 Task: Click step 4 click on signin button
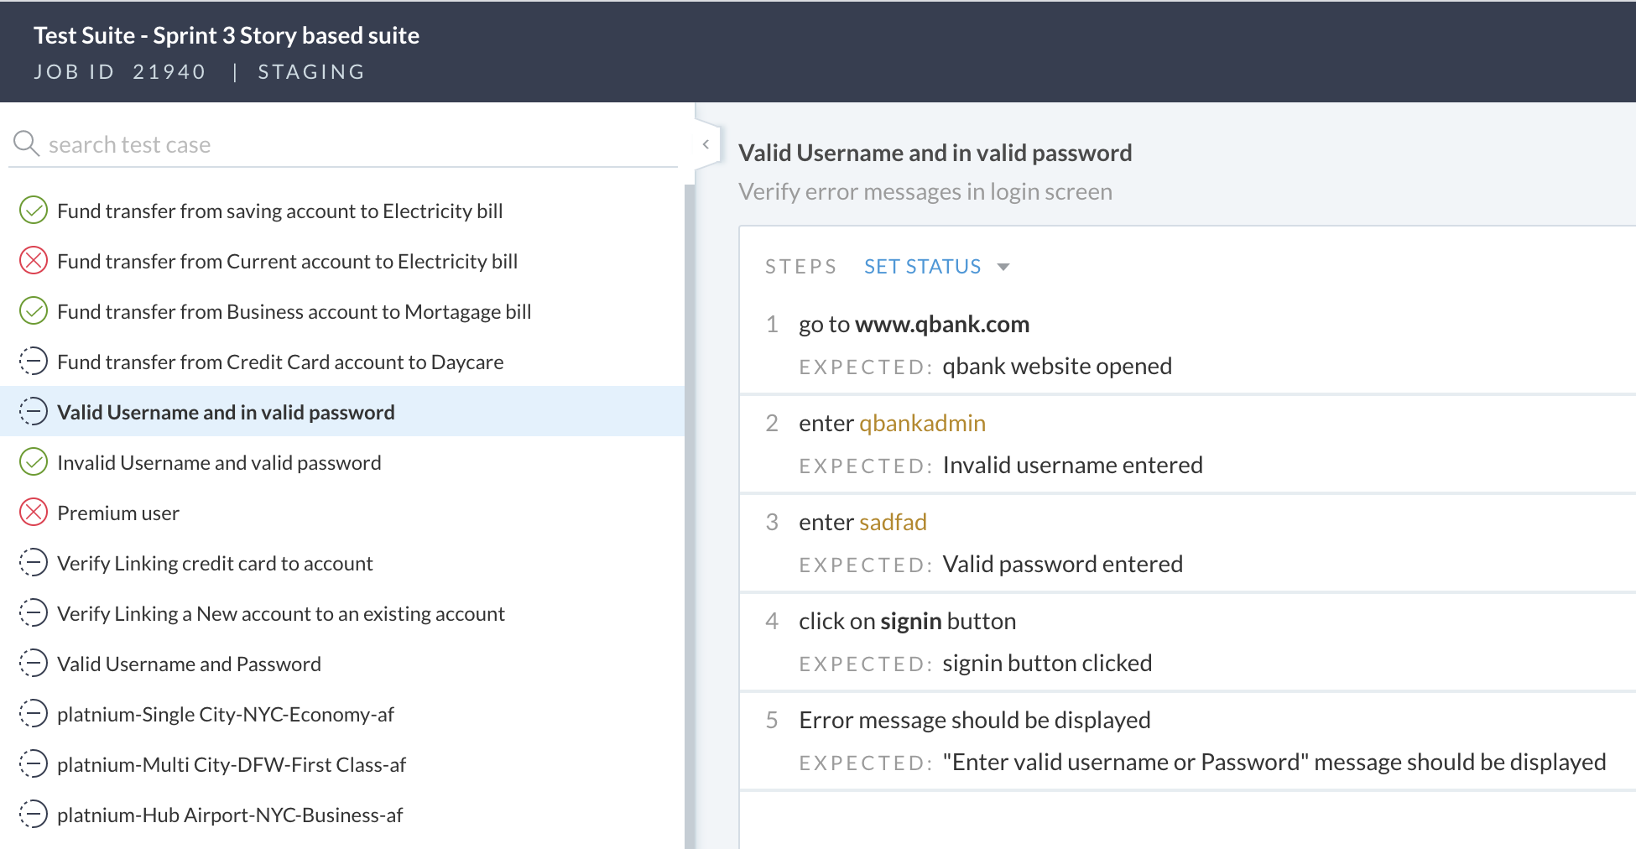coord(907,622)
